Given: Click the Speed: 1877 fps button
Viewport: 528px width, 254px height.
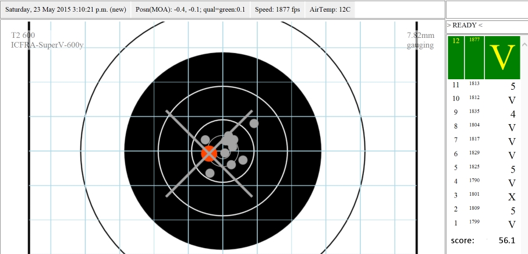Looking at the screenshot, I should 277,9.
